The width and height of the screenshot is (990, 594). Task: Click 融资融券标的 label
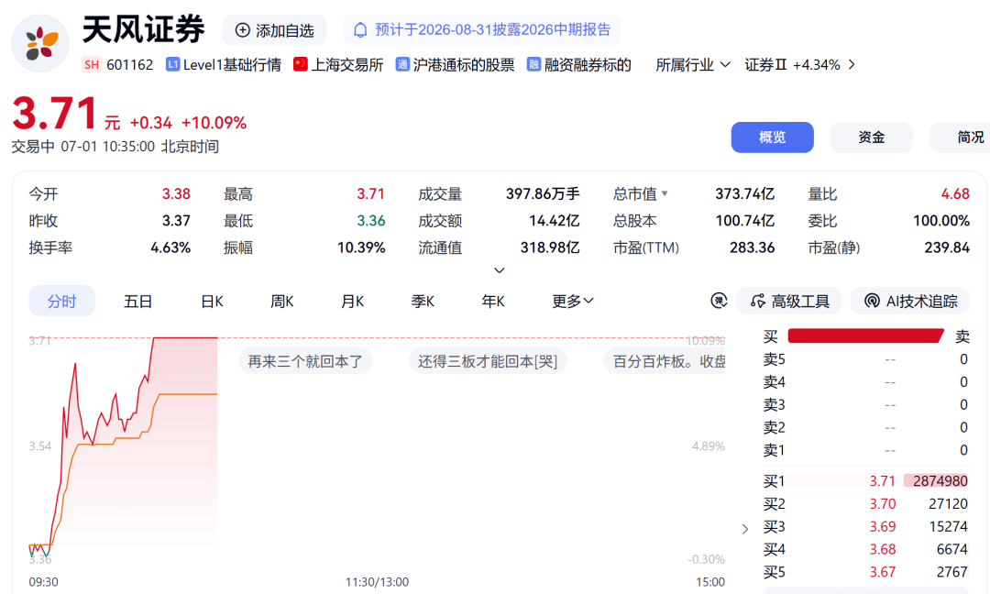coord(588,65)
